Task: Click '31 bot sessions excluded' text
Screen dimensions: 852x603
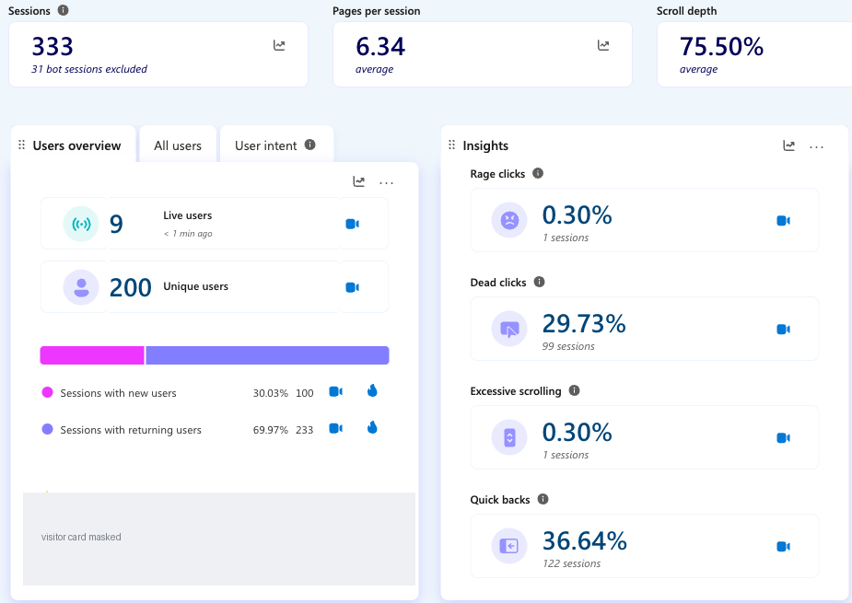Action: click(89, 69)
